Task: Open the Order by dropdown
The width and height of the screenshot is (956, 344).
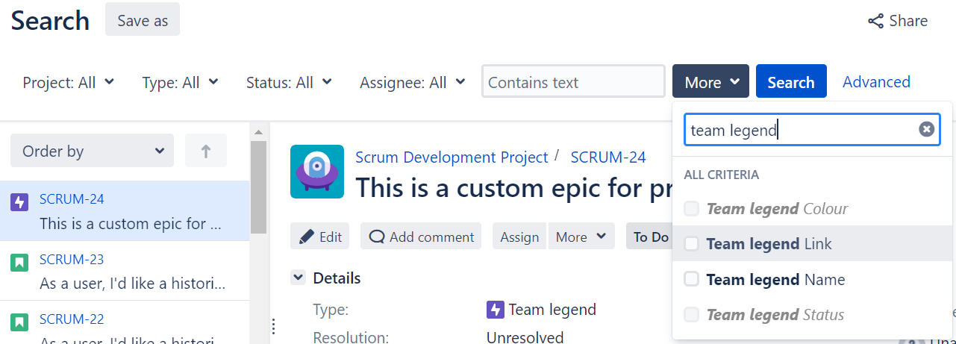Action: pos(92,151)
